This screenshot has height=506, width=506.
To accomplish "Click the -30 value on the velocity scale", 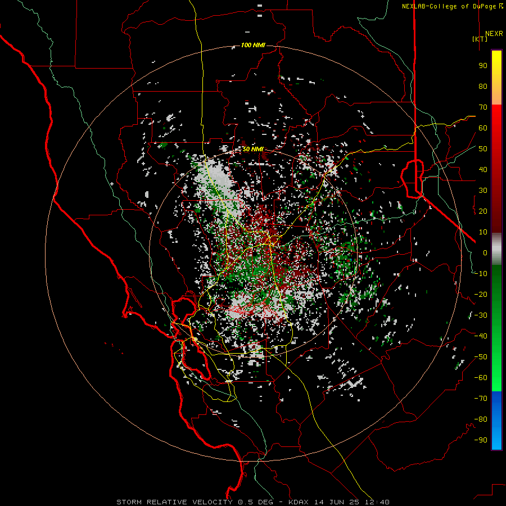I will click(481, 315).
